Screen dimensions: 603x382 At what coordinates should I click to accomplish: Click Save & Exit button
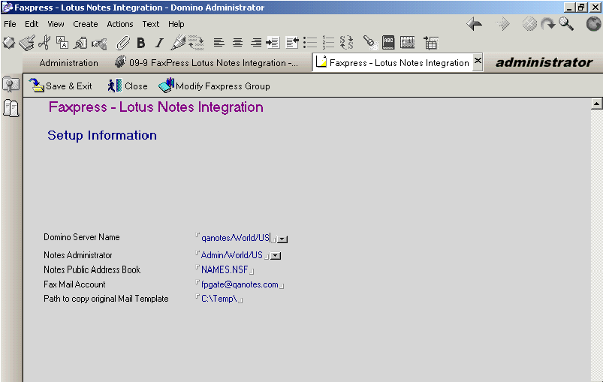tap(60, 86)
